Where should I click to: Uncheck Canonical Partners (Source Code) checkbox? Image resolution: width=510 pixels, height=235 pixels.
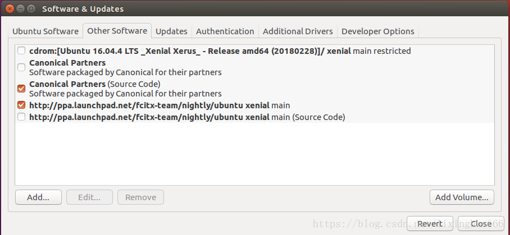21,89
